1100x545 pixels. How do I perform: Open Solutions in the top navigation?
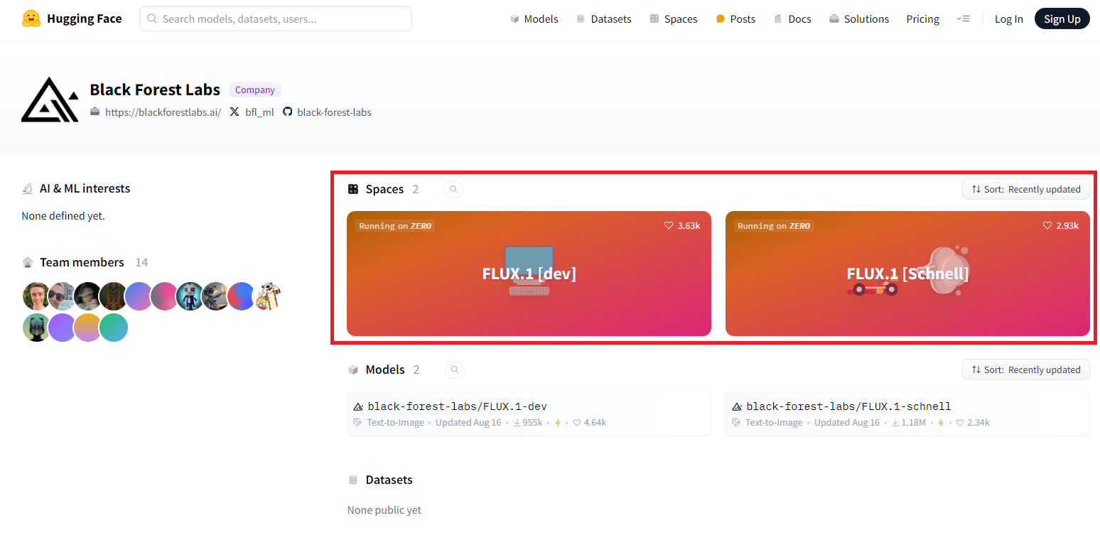(x=859, y=19)
